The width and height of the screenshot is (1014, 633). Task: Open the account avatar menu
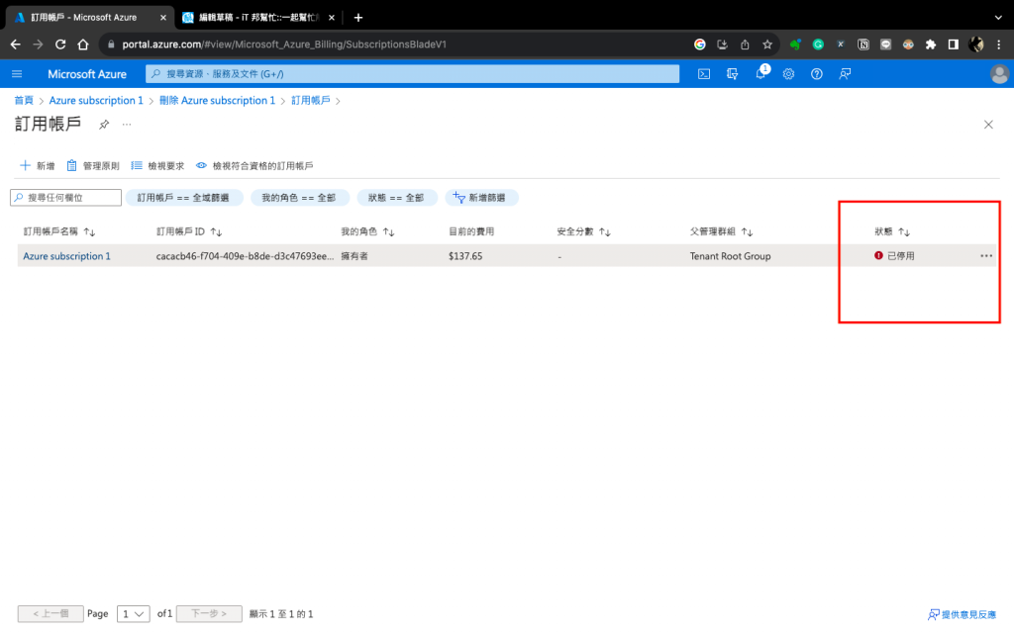[999, 73]
